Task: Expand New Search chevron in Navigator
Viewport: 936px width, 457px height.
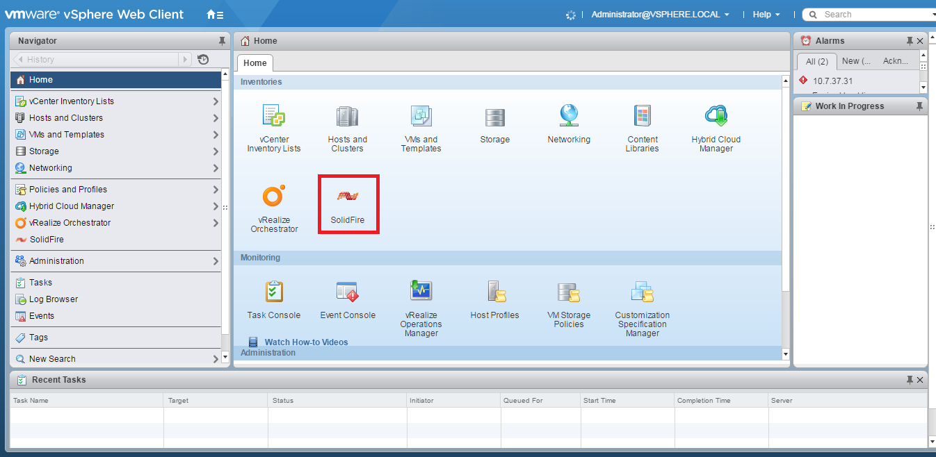Action: tap(216, 359)
